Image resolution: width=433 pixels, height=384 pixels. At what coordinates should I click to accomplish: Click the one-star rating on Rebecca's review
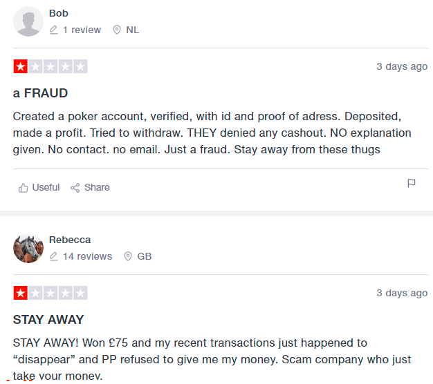[50, 294]
